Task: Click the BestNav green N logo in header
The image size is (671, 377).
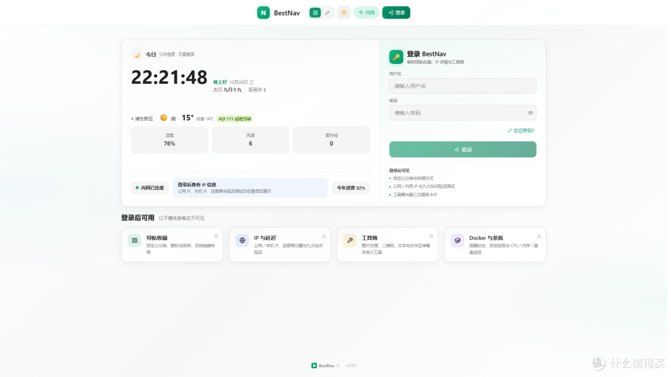Action: point(263,13)
